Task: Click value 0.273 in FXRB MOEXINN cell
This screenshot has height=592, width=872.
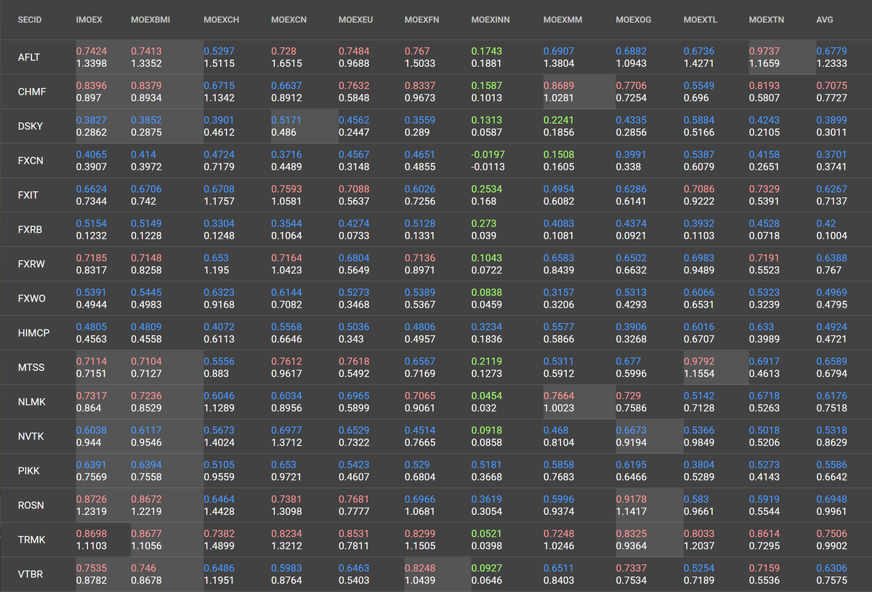Action: coord(483,223)
